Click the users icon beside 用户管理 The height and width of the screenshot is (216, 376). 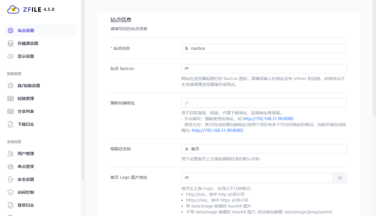click(10, 153)
